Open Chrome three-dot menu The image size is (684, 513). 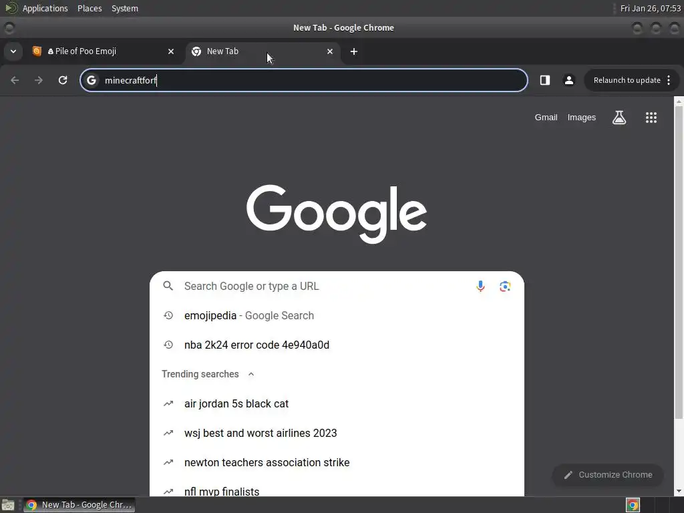669,80
